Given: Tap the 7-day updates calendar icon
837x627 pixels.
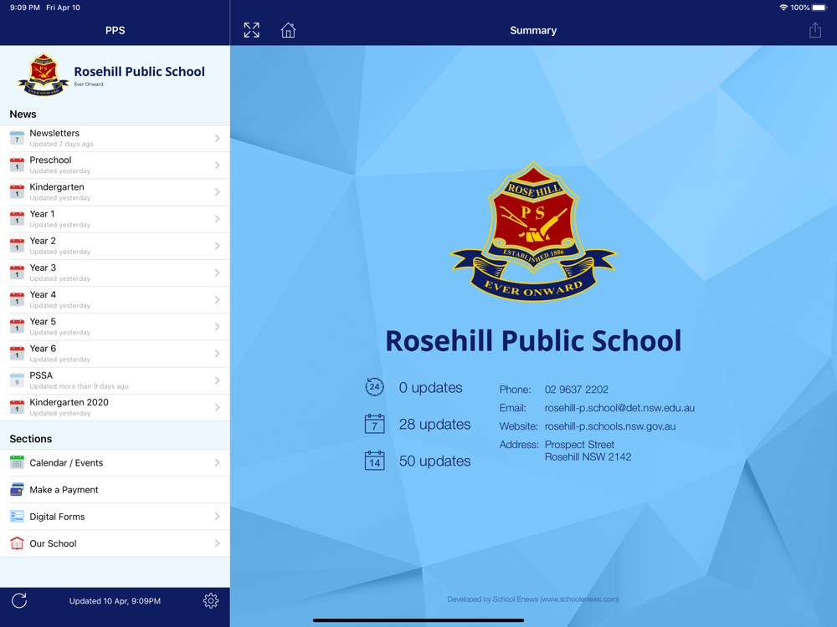Looking at the screenshot, I should click(374, 424).
